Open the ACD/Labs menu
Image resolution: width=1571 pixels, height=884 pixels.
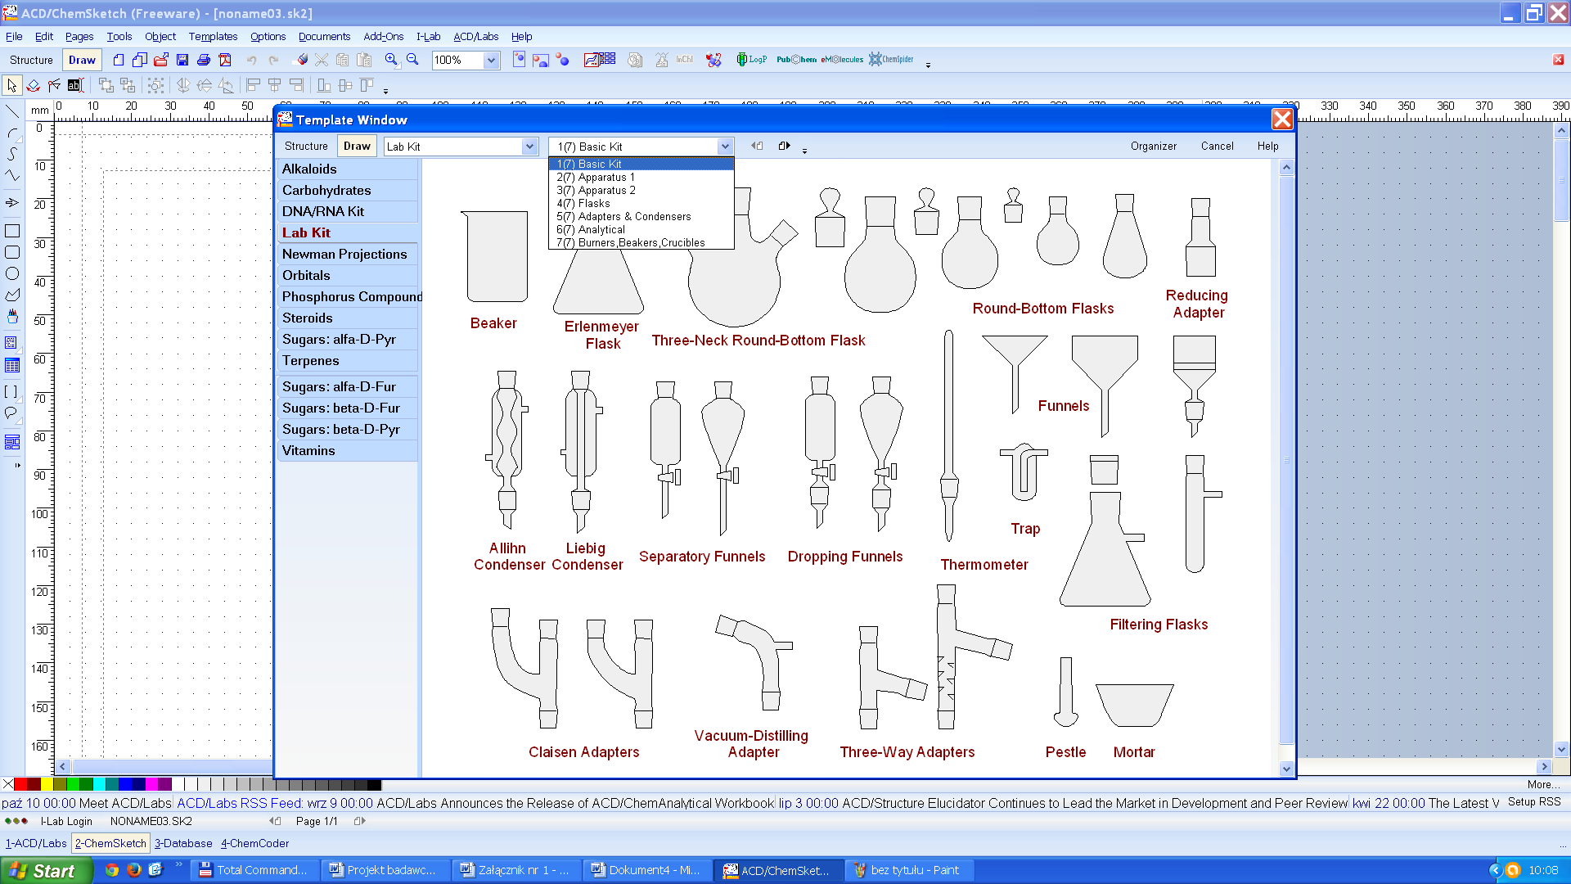point(475,37)
